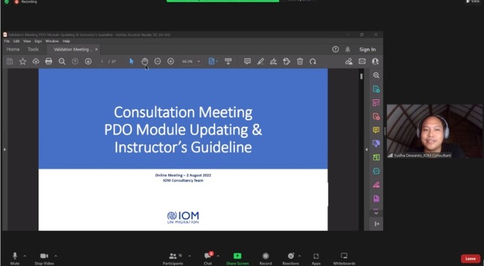Add a comment sticky note tool

tap(247, 61)
